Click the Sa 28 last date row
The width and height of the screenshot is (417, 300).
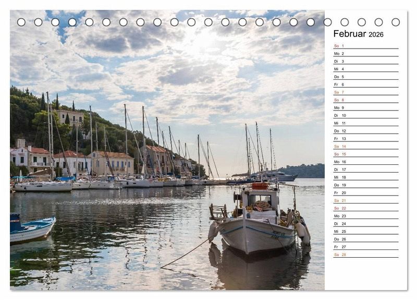365,255
